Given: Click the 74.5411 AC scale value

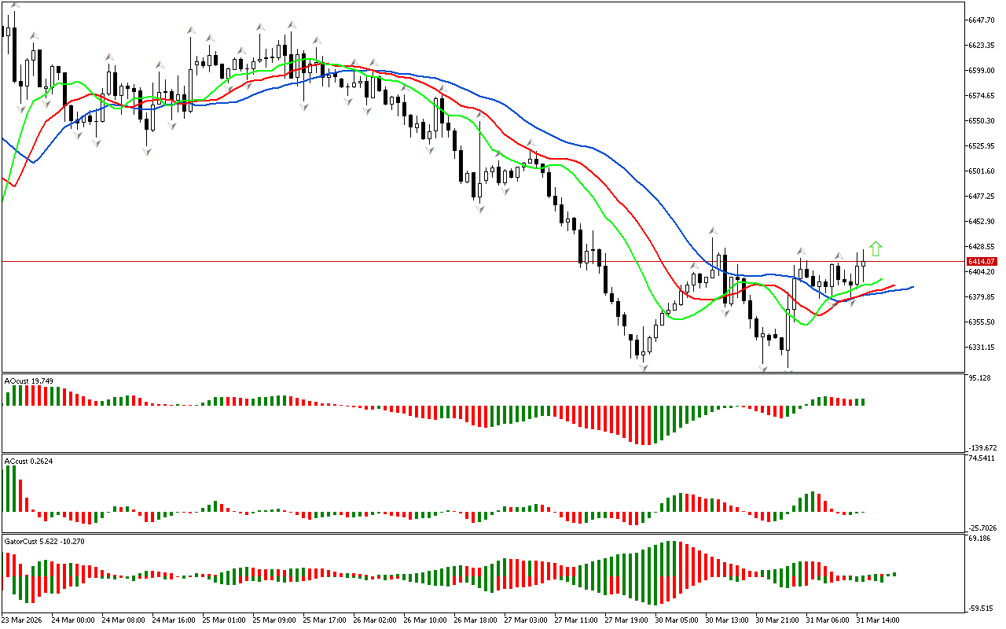Looking at the screenshot, I should click(982, 458).
